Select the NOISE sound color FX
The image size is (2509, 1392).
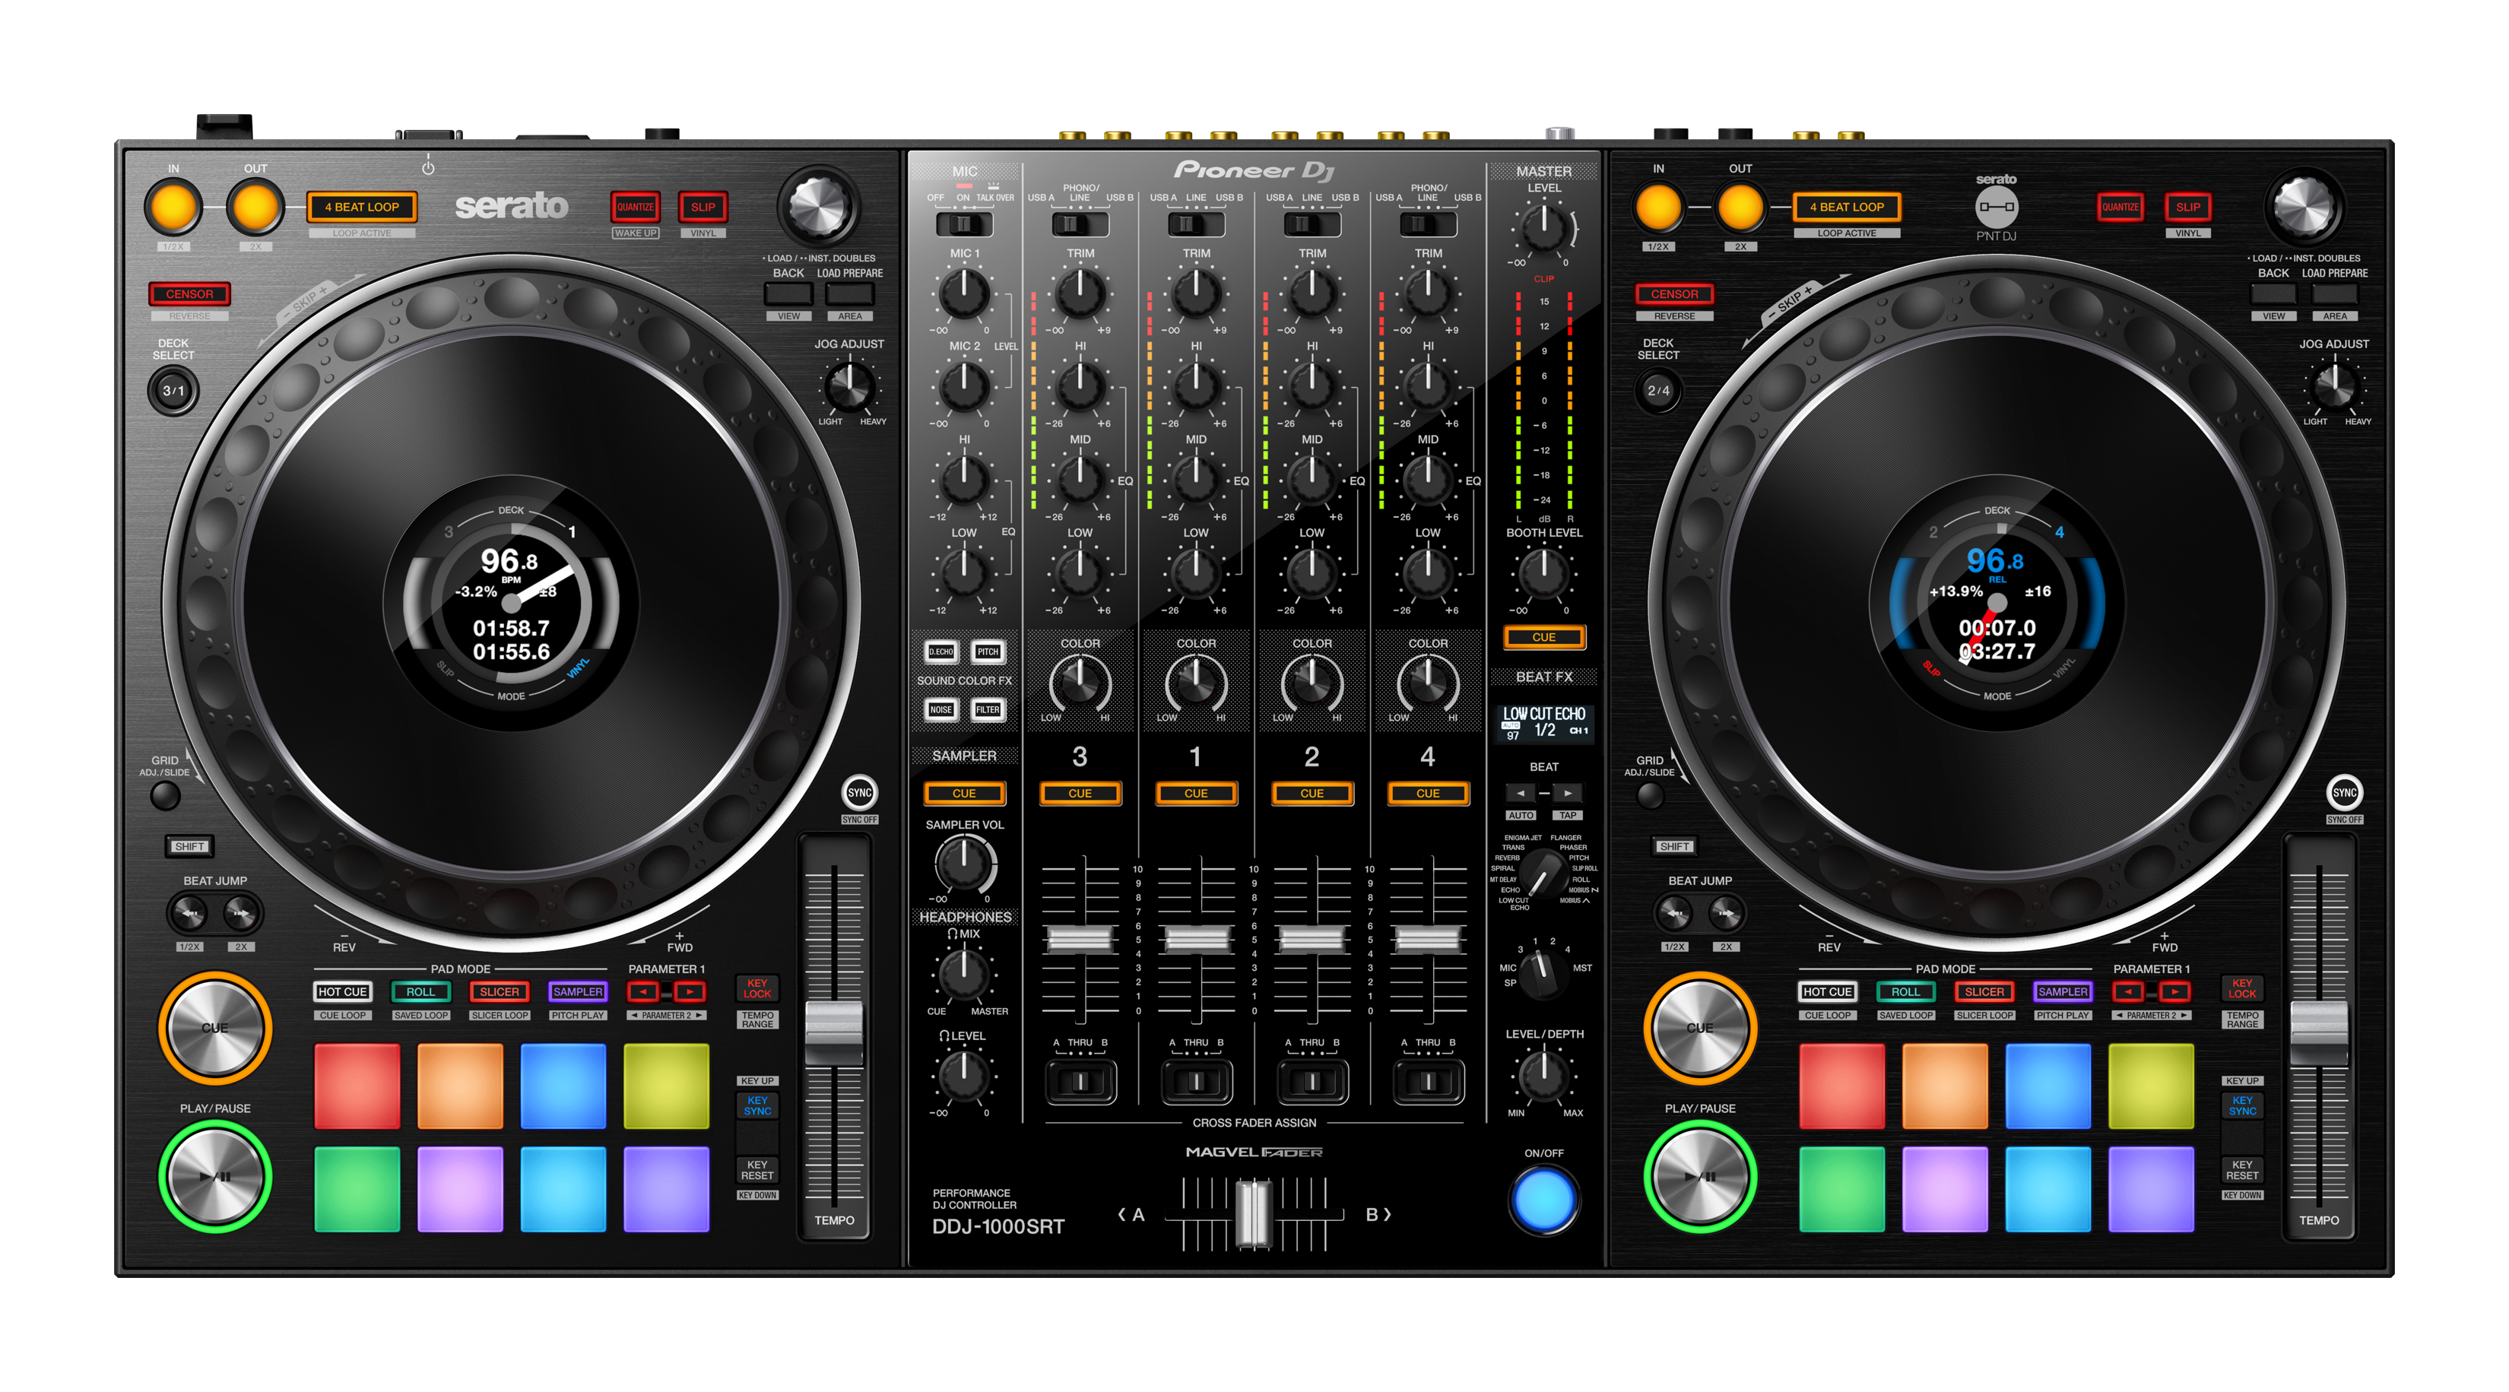click(x=940, y=710)
